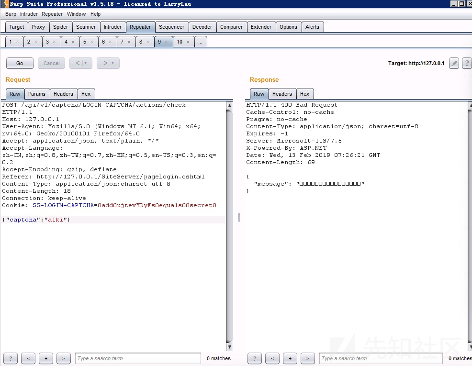Go back in request history
Screen dimensions: 472x366
click(78, 63)
